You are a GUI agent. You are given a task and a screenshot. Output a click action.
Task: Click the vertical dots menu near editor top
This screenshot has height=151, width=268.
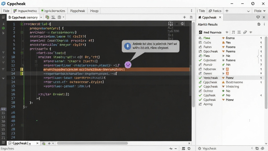(x=191, y=10)
